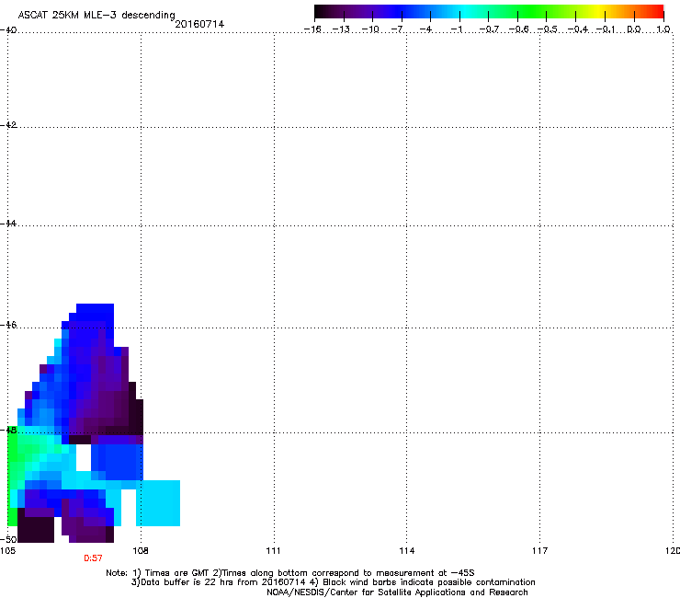Click the color bar label -0.7

coord(489,29)
